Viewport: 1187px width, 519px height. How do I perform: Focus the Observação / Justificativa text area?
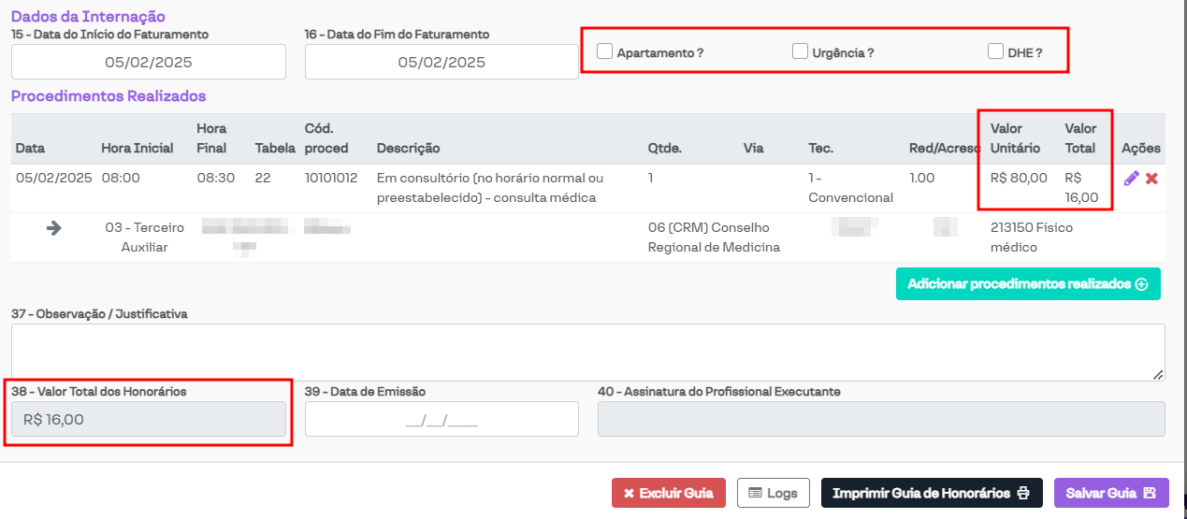click(x=587, y=352)
